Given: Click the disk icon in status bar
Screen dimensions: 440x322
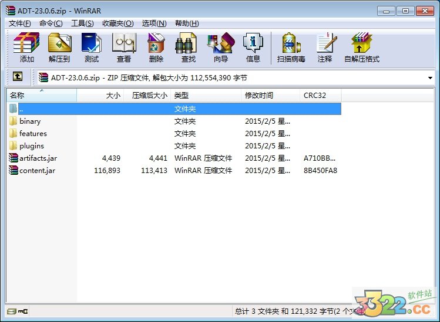Looking at the screenshot, I should point(12,311).
